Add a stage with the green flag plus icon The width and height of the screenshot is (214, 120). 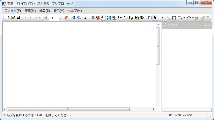66,18
